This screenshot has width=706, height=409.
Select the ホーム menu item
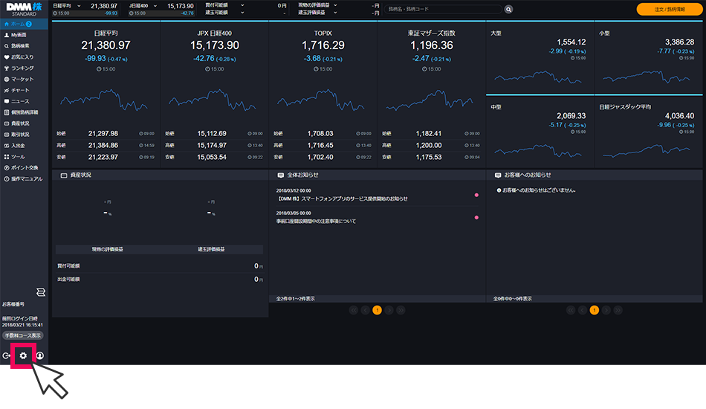pos(22,24)
